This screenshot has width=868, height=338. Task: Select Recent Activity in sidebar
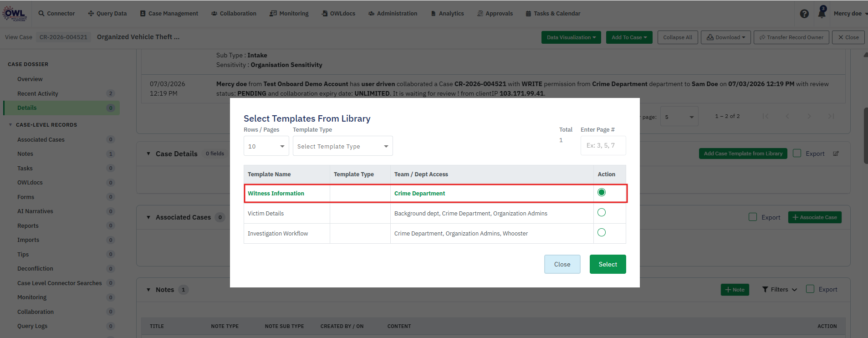coord(38,94)
